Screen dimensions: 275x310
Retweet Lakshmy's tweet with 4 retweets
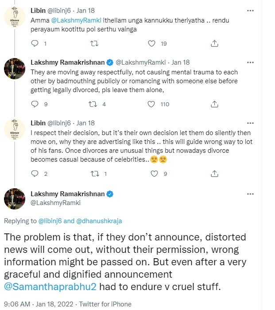(x=94, y=104)
